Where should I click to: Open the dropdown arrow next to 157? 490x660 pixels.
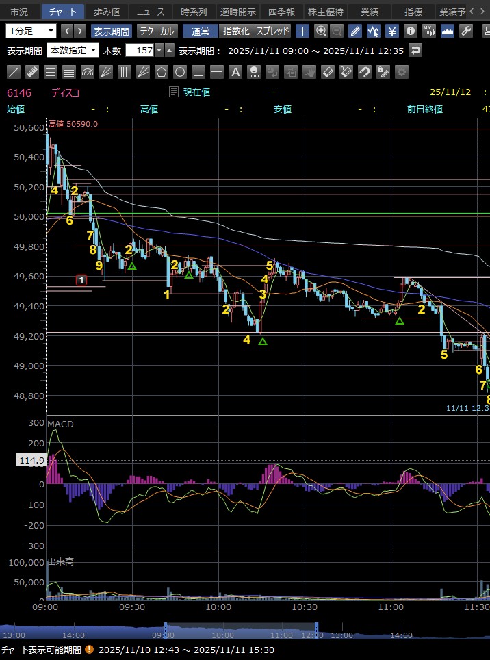(x=159, y=51)
